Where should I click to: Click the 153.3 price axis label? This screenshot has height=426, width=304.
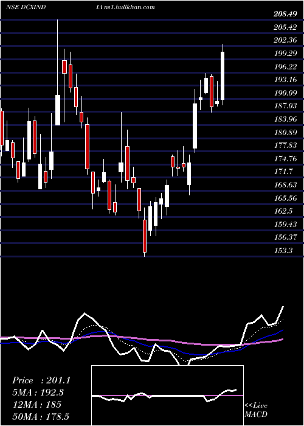click(283, 250)
